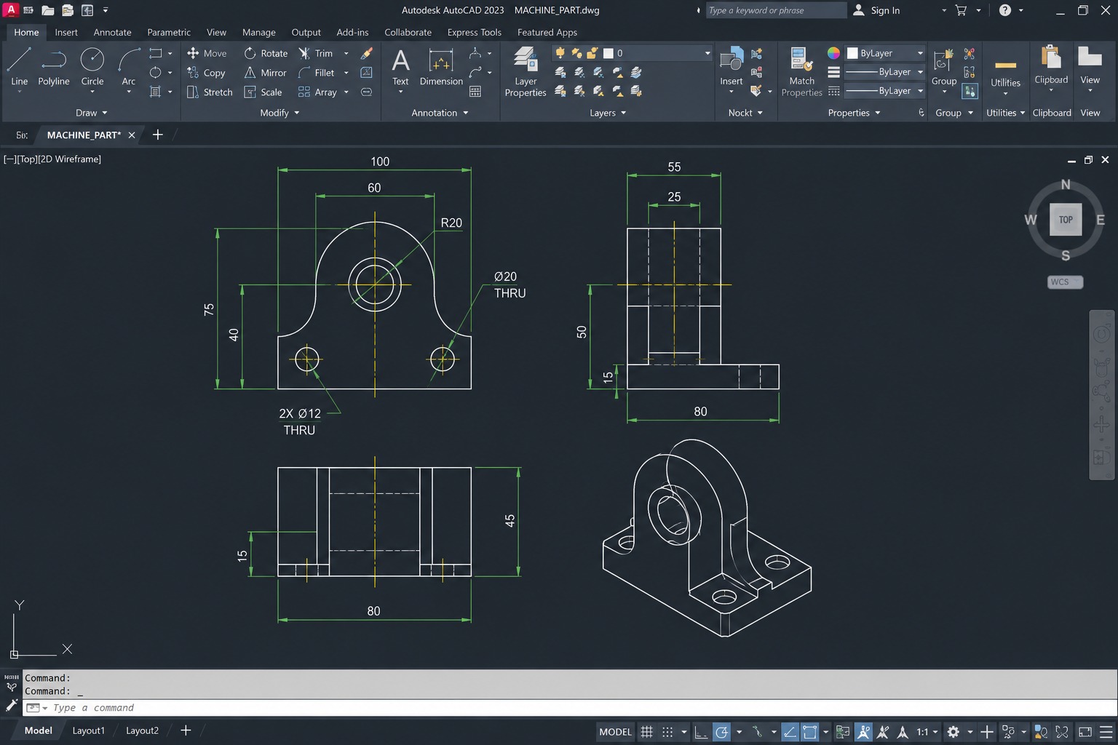Select the Array tool icon
The width and height of the screenshot is (1118, 745).
[x=304, y=92]
